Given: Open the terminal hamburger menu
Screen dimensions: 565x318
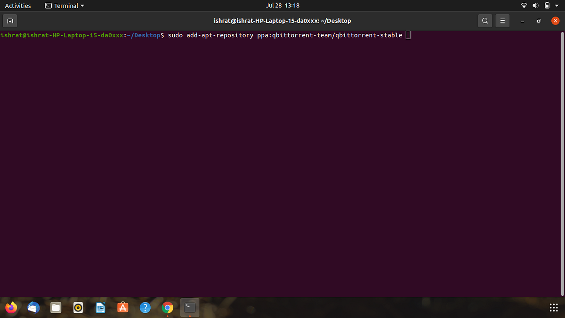Looking at the screenshot, I should point(502,21).
